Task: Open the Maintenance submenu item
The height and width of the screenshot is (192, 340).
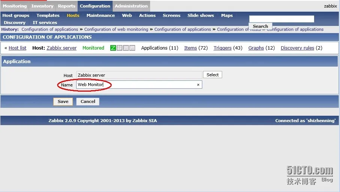Action: pos(101,15)
